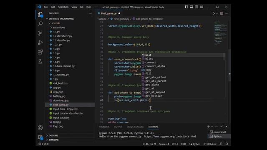267x150 pixels.
Task: Choose convert_alpha from autocomplete list
Action: pyautogui.click(x=183, y=66)
